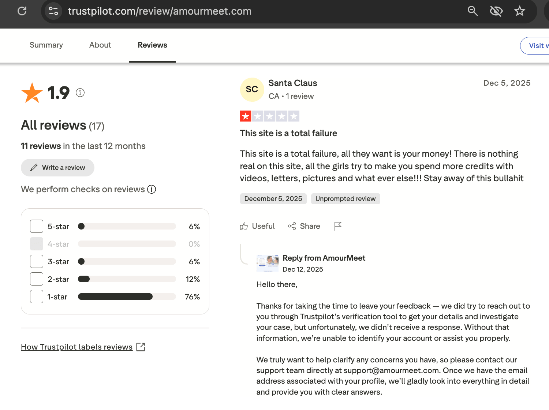The image size is (549, 410).
Task: Reload the page with the refresh icon
Action: click(22, 11)
